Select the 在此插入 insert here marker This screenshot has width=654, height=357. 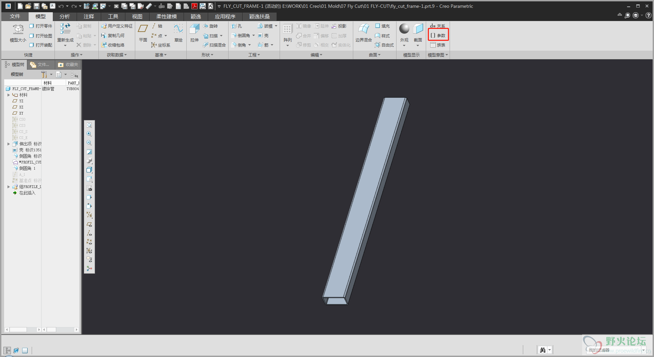point(24,193)
